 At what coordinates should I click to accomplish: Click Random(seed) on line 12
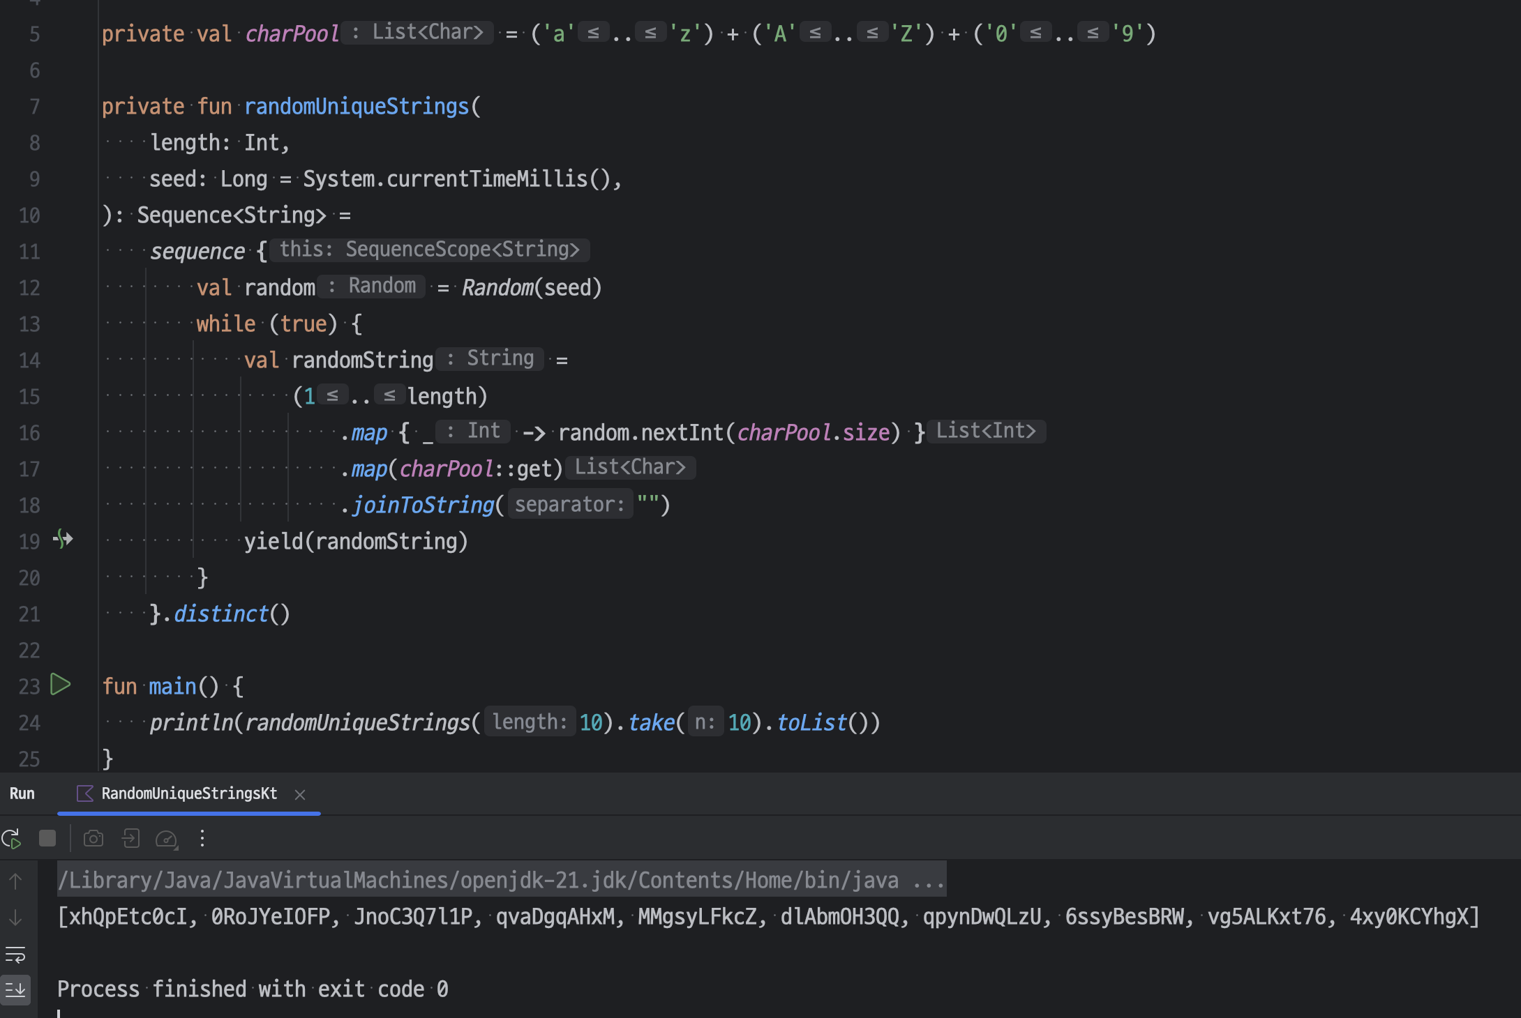click(532, 288)
